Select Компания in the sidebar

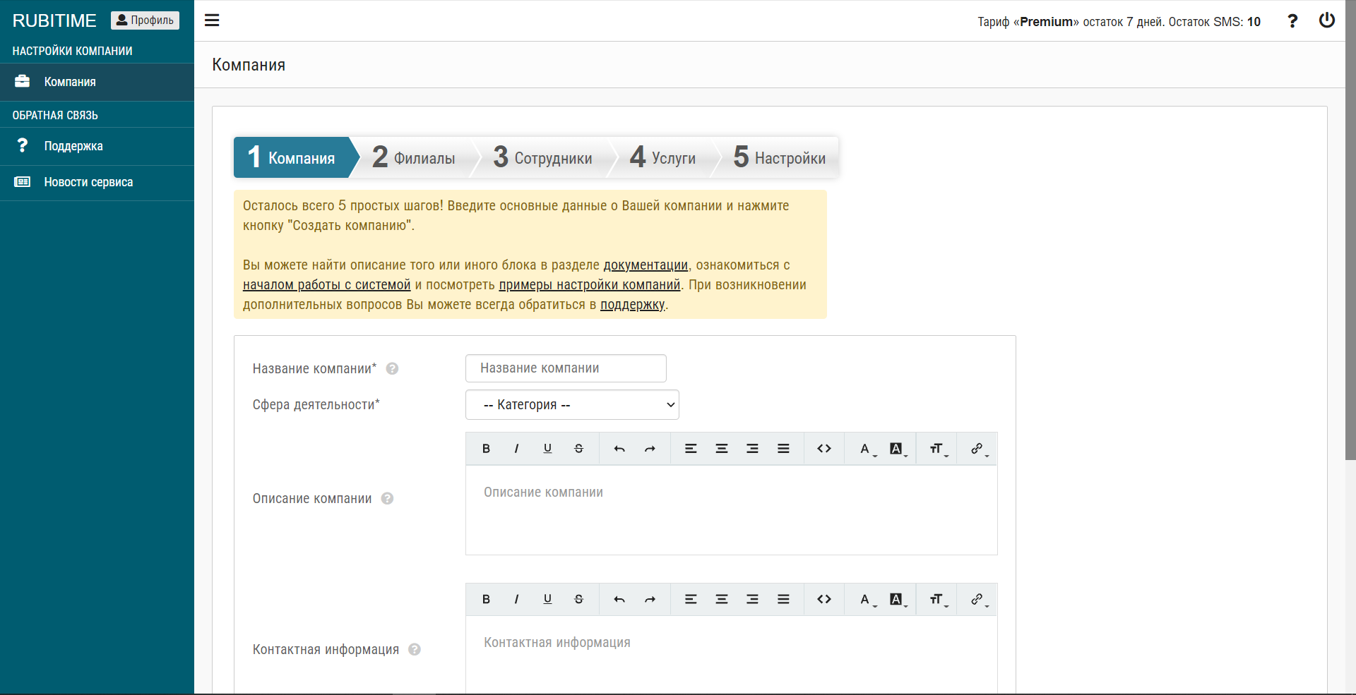click(x=97, y=82)
